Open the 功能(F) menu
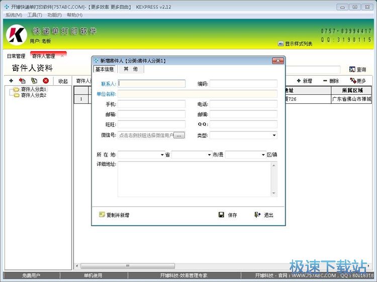Viewport: 377px width, 282px height. 54,15
